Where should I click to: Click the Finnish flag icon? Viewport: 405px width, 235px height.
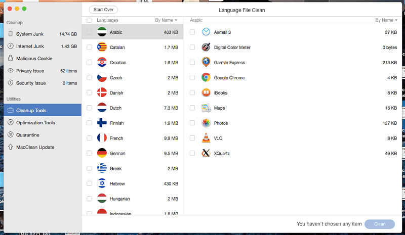tap(102, 123)
